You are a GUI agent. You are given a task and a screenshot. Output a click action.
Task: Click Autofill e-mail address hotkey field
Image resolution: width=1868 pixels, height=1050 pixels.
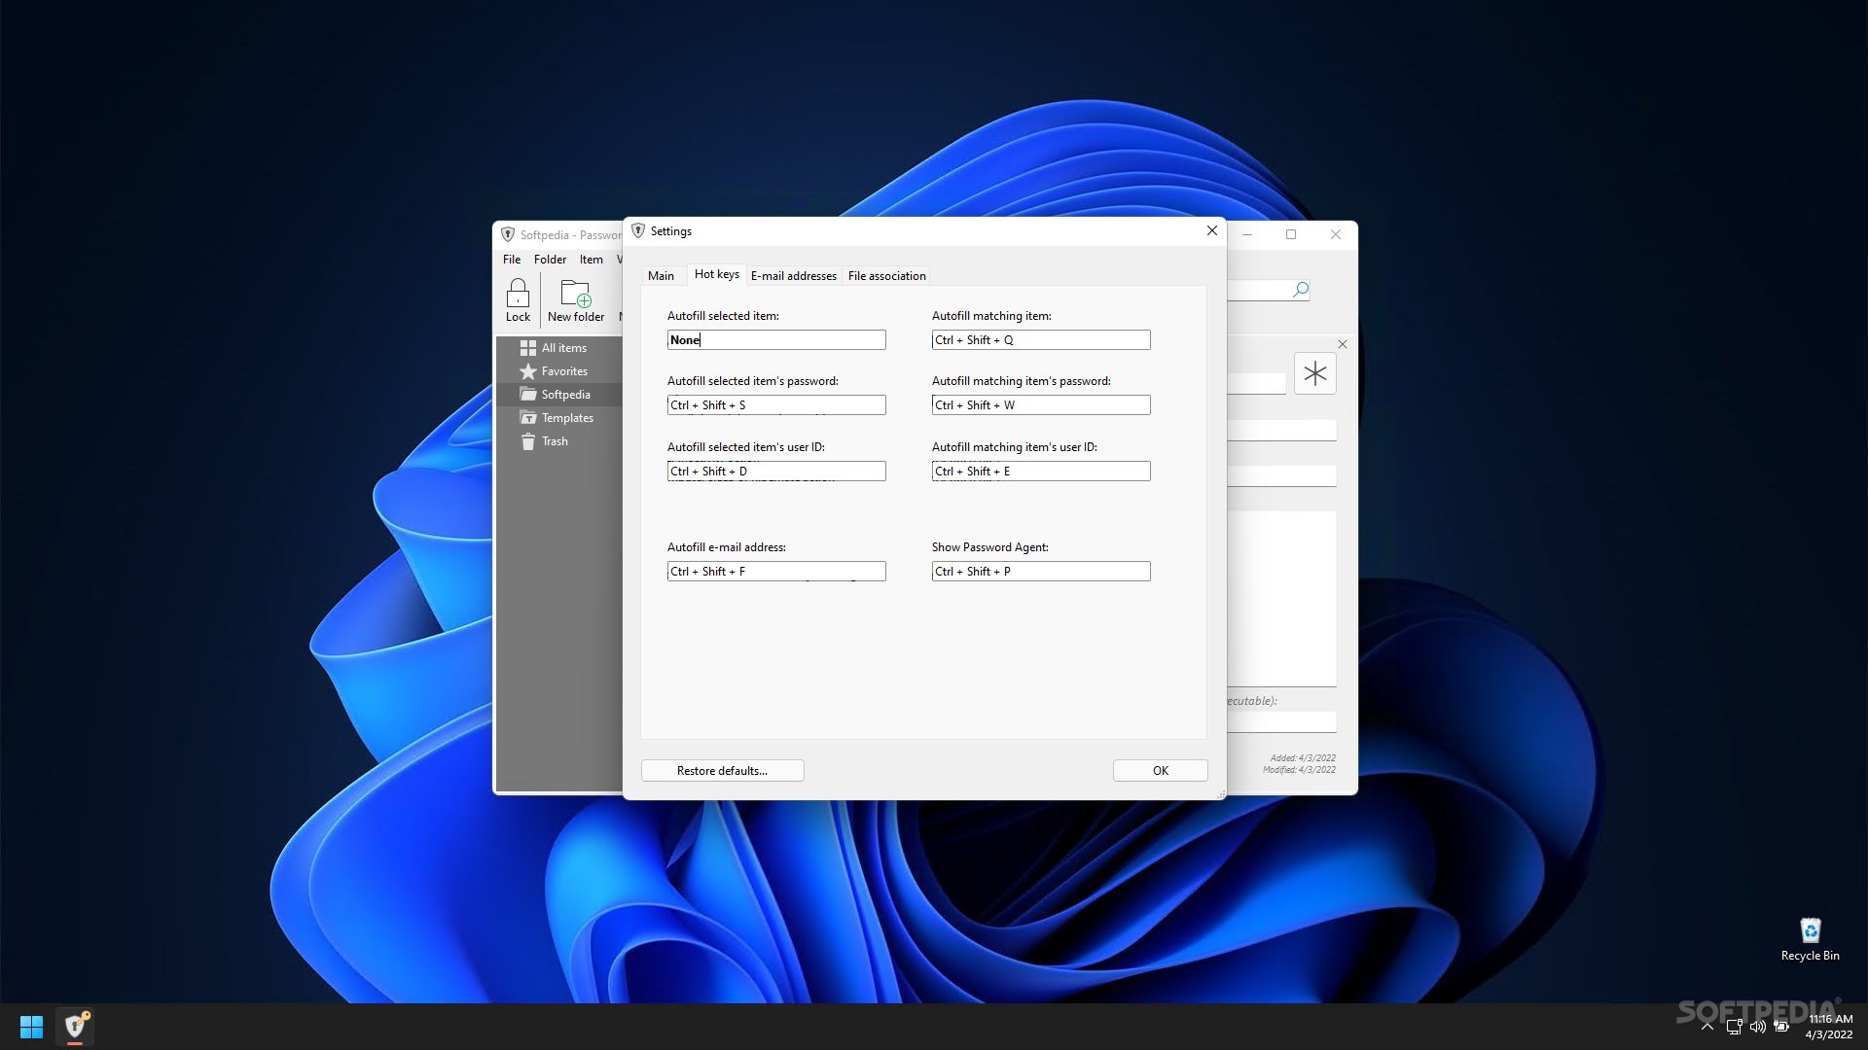(x=776, y=572)
